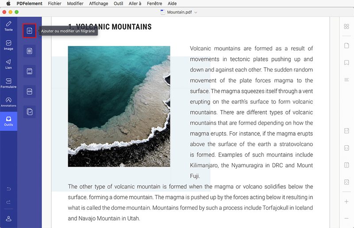Open the Image editing tool
354x228 pixels.
[x=8, y=45]
